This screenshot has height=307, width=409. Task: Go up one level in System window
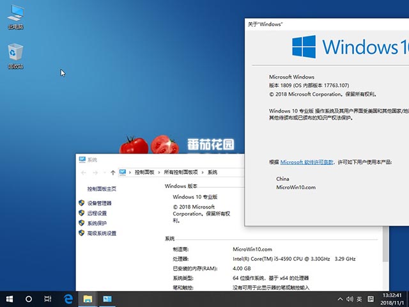[x=112, y=173]
